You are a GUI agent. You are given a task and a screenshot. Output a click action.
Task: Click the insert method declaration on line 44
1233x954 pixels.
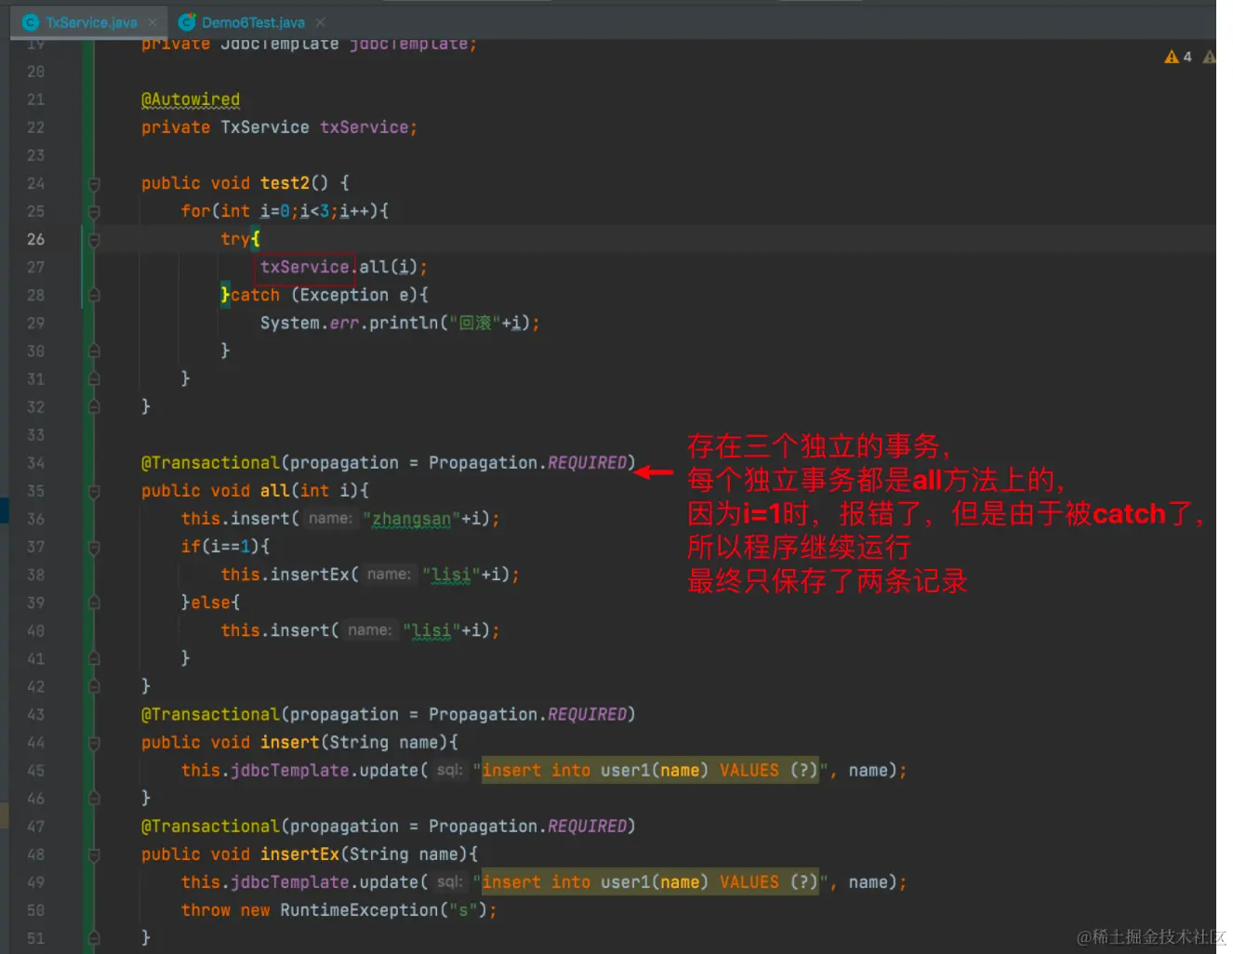click(290, 742)
